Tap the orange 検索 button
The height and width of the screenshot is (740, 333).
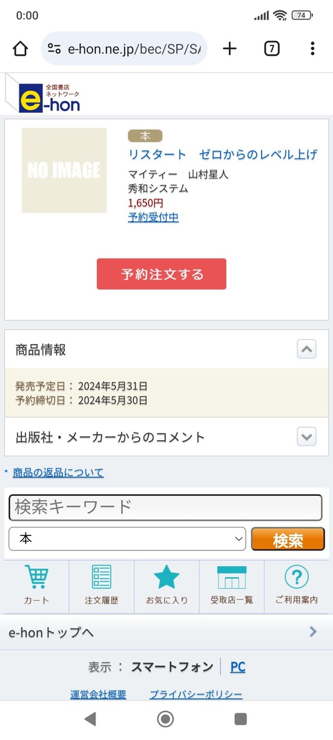pos(288,539)
